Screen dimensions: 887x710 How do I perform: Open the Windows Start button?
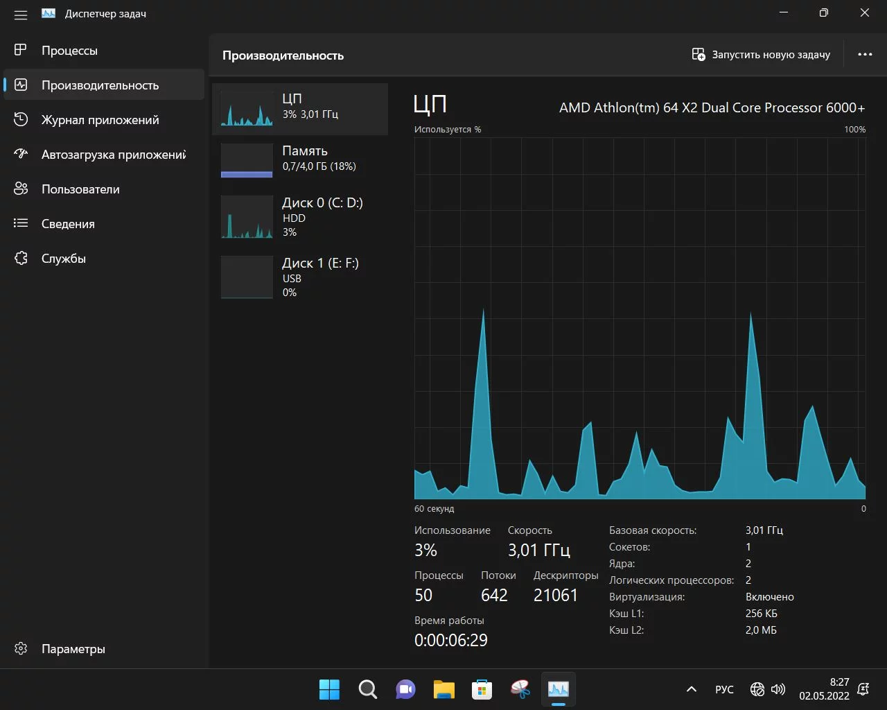pos(329,689)
